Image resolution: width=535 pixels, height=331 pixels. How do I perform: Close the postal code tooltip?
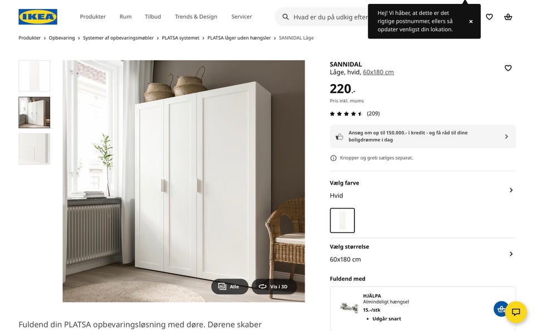471,22
